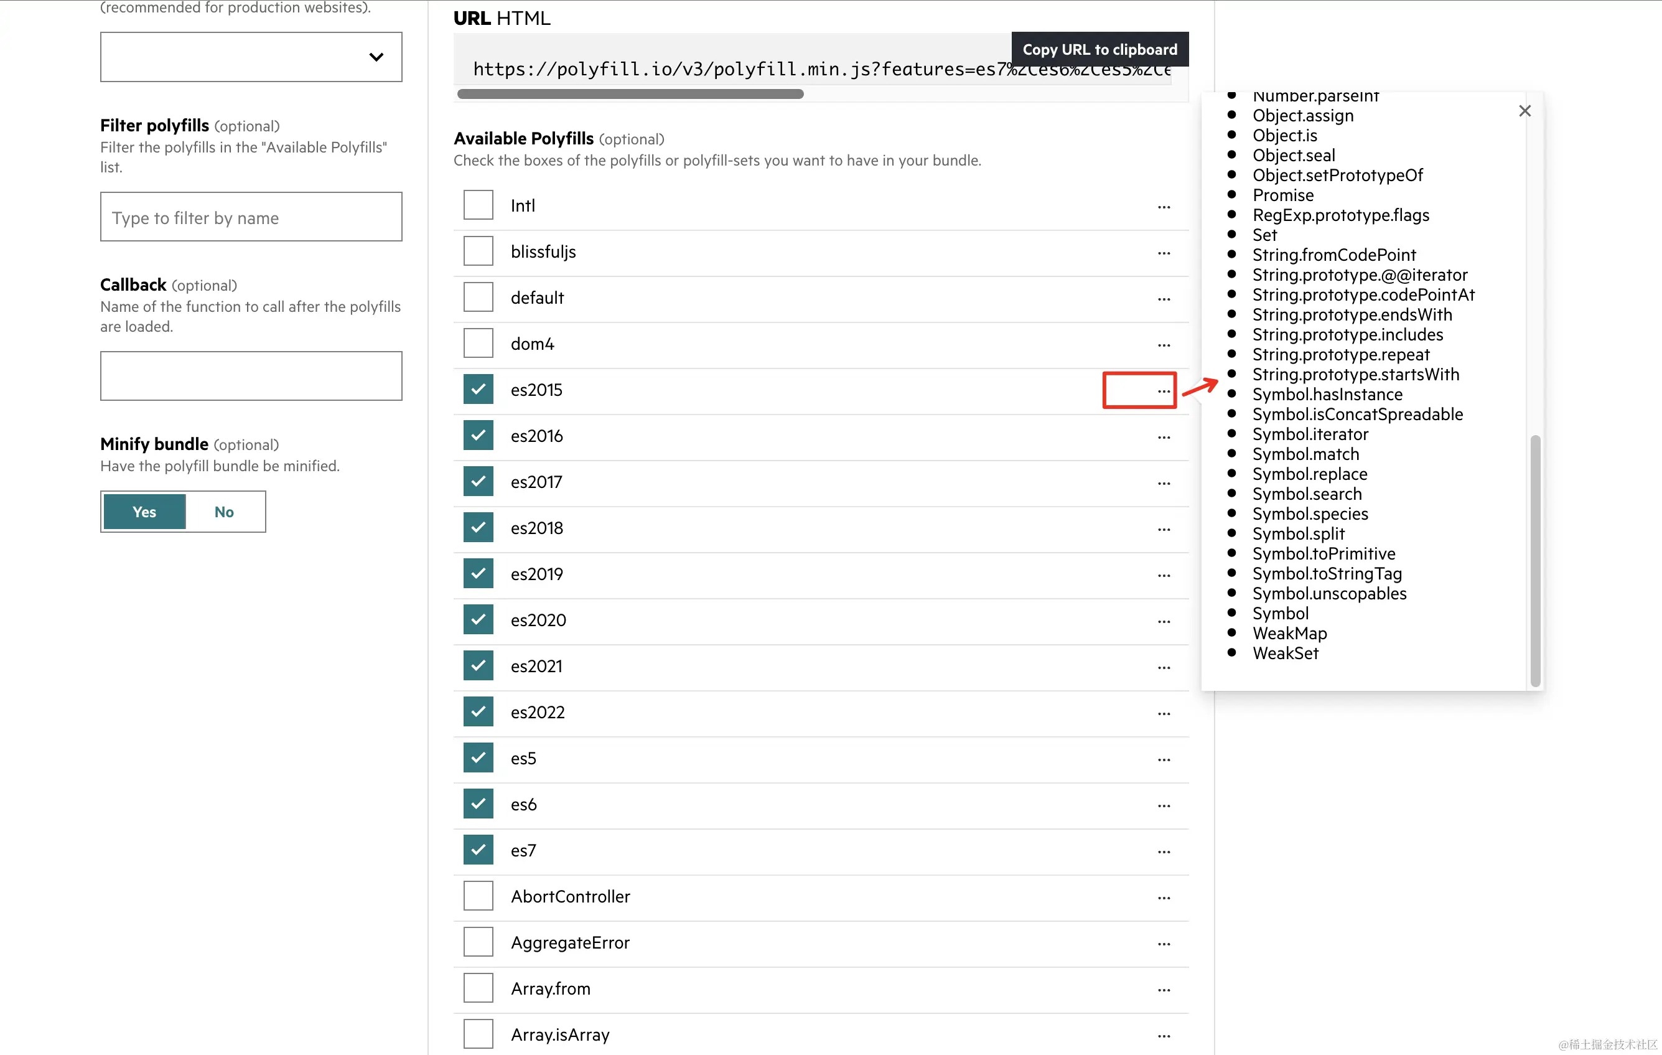
Task: Open the dropdown at top of sidebar
Action: coord(251,57)
